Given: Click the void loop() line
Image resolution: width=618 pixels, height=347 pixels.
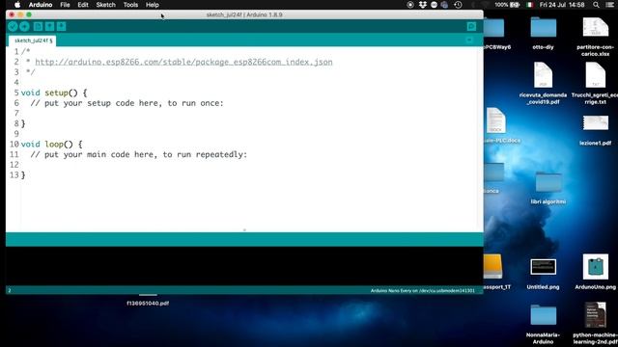Looking at the screenshot, I should [x=51, y=144].
